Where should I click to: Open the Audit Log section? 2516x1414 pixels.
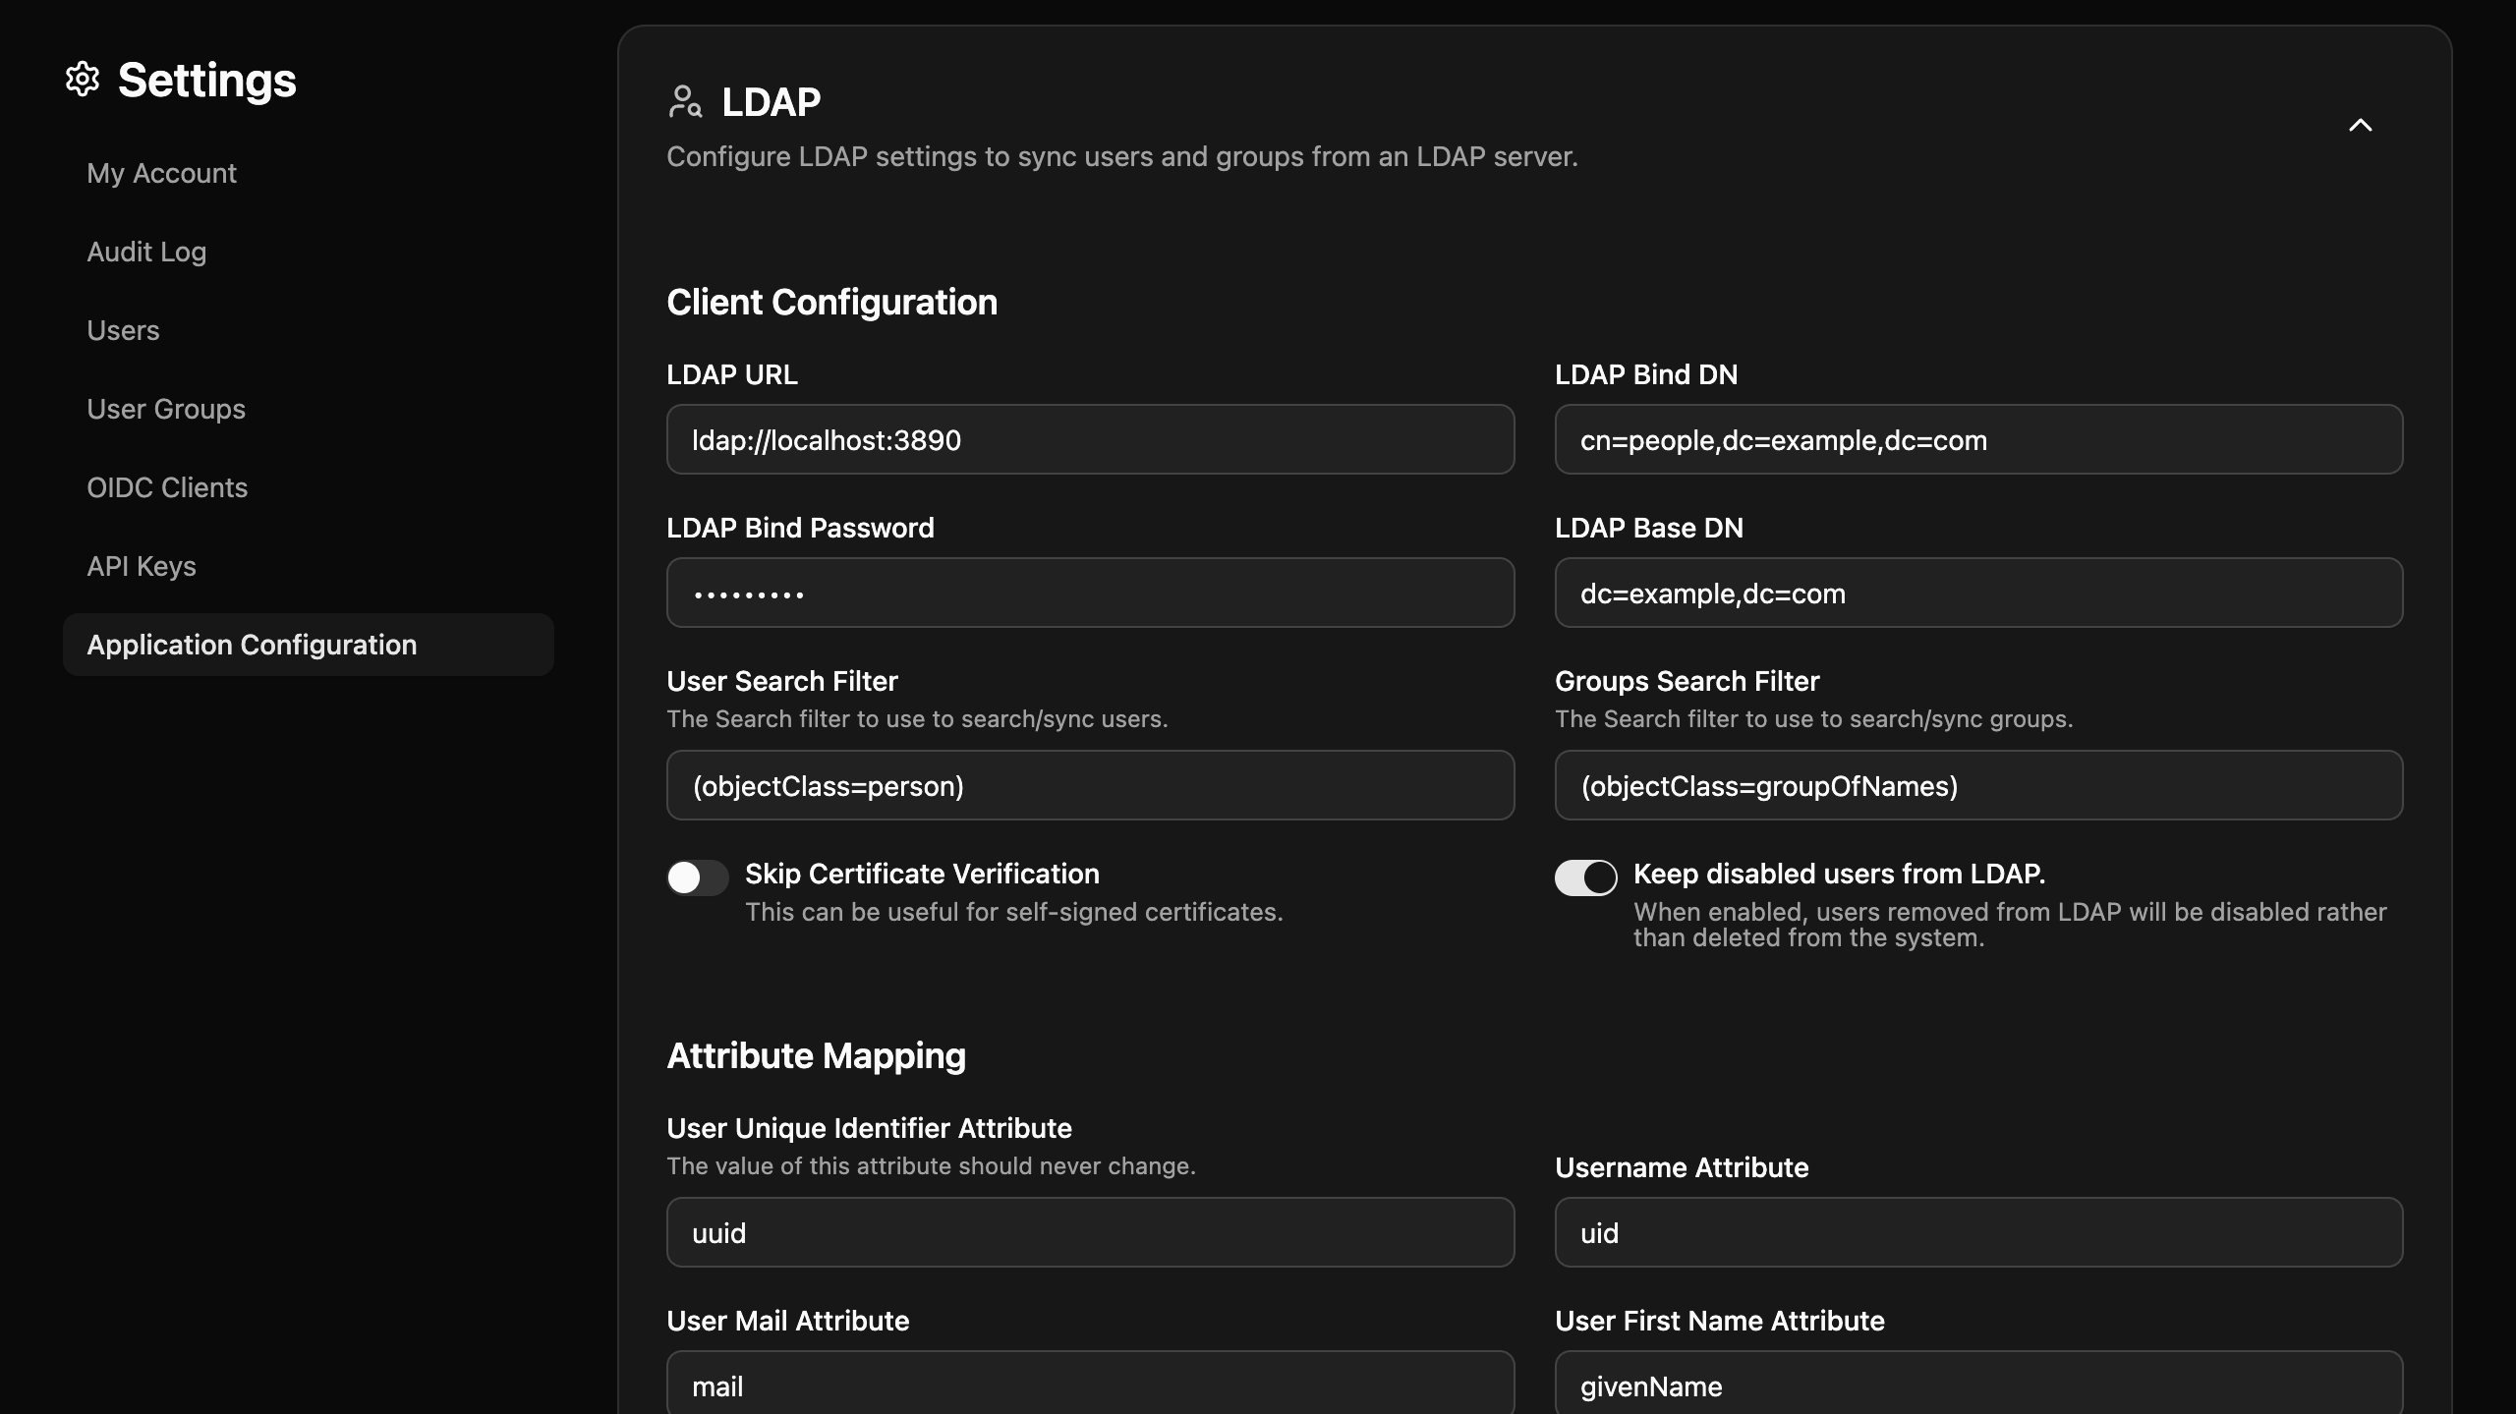(145, 252)
